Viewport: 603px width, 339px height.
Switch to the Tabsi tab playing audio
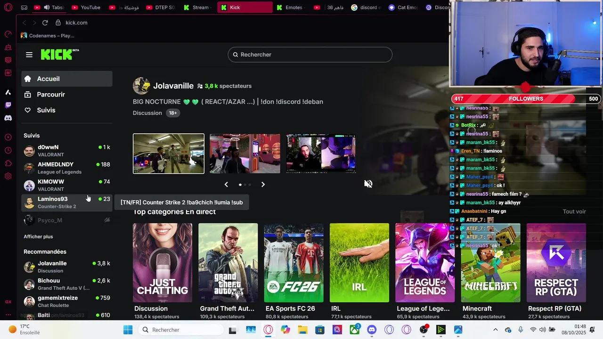[49, 8]
